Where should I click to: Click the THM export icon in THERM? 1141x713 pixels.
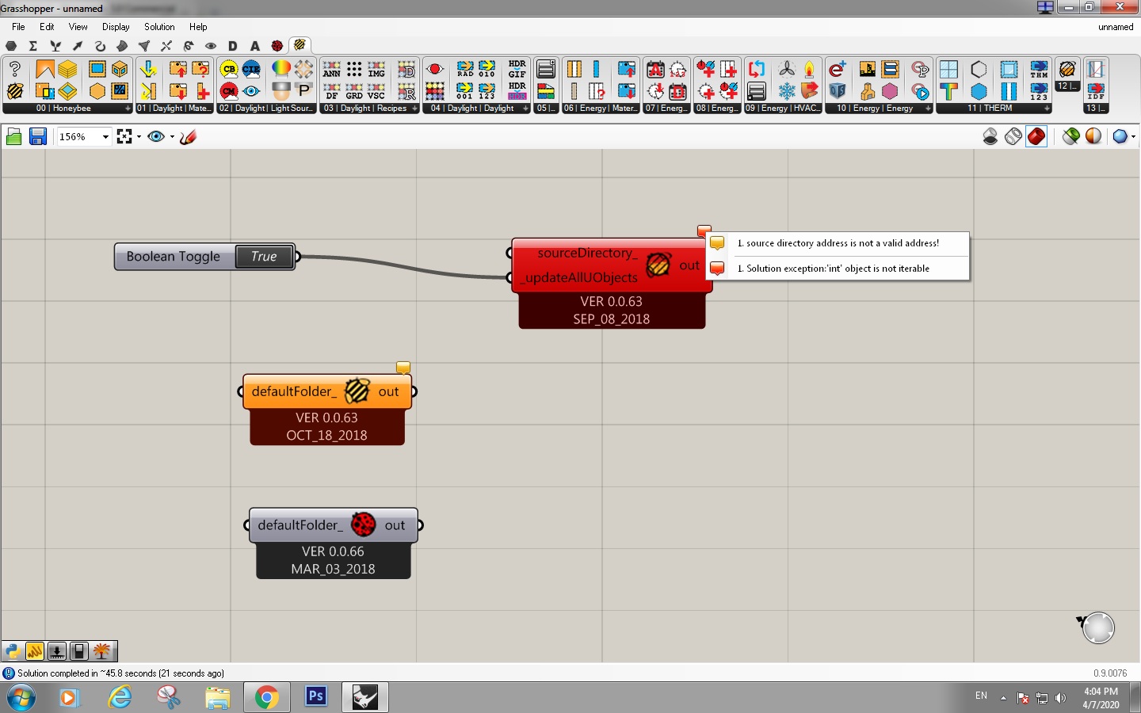coord(1039,69)
